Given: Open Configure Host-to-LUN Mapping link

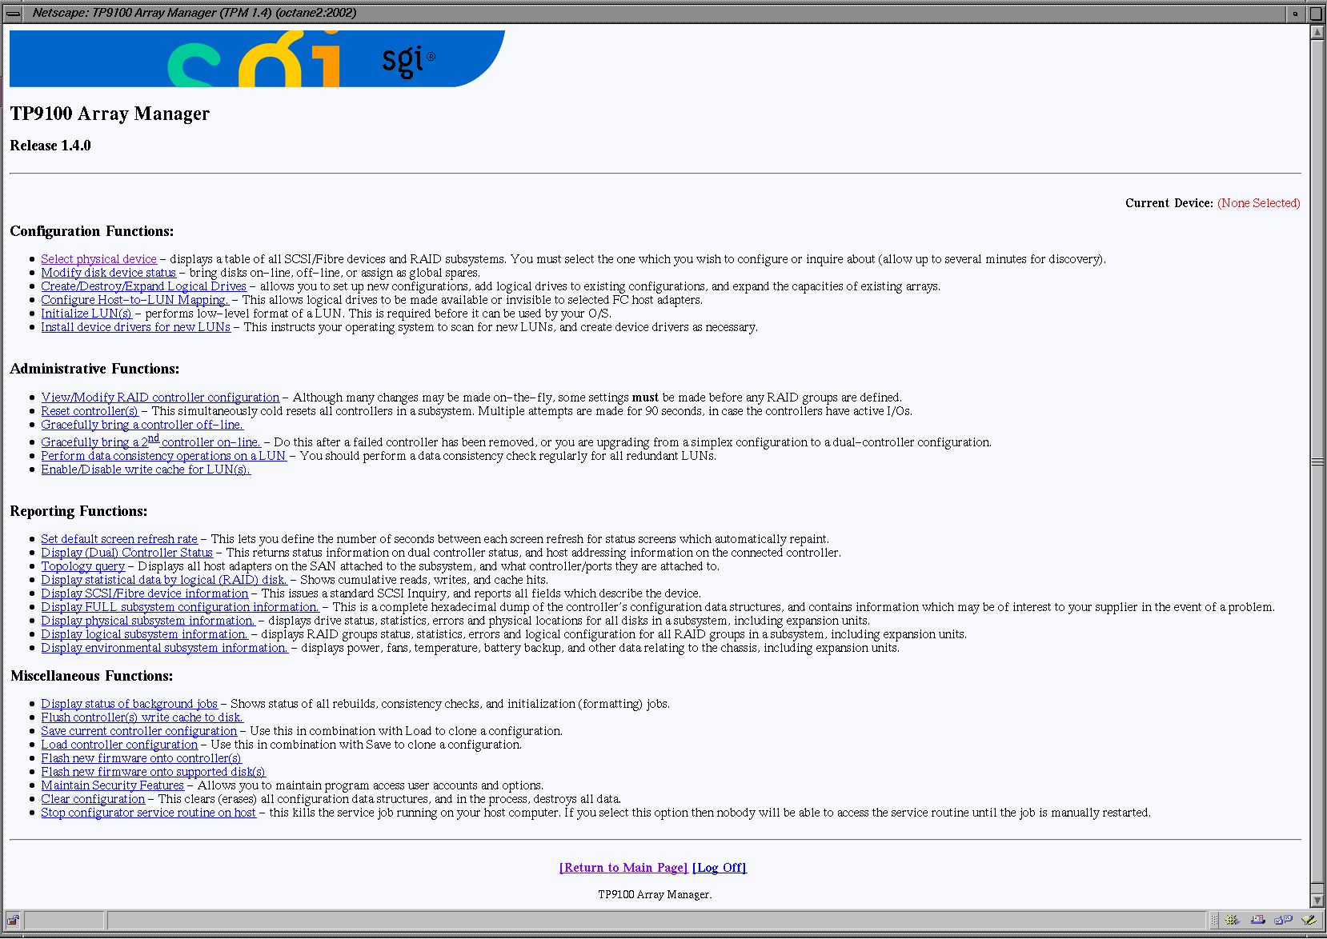Looking at the screenshot, I should coord(134,300).
